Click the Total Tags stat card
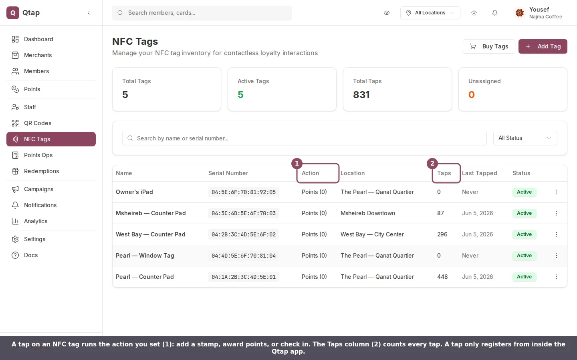 tap(167, 89)
